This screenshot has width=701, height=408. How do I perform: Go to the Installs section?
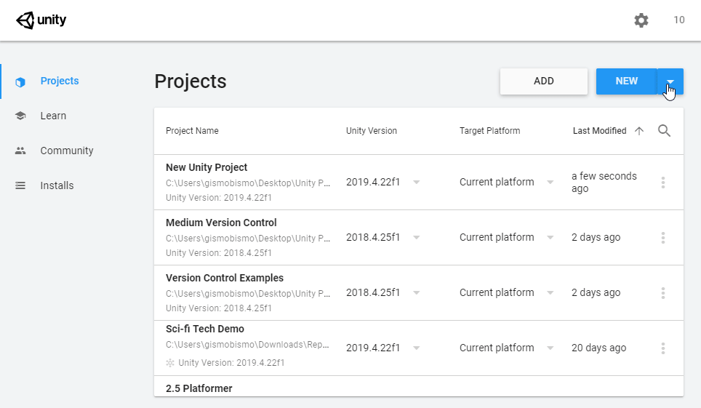coord(57,185)
